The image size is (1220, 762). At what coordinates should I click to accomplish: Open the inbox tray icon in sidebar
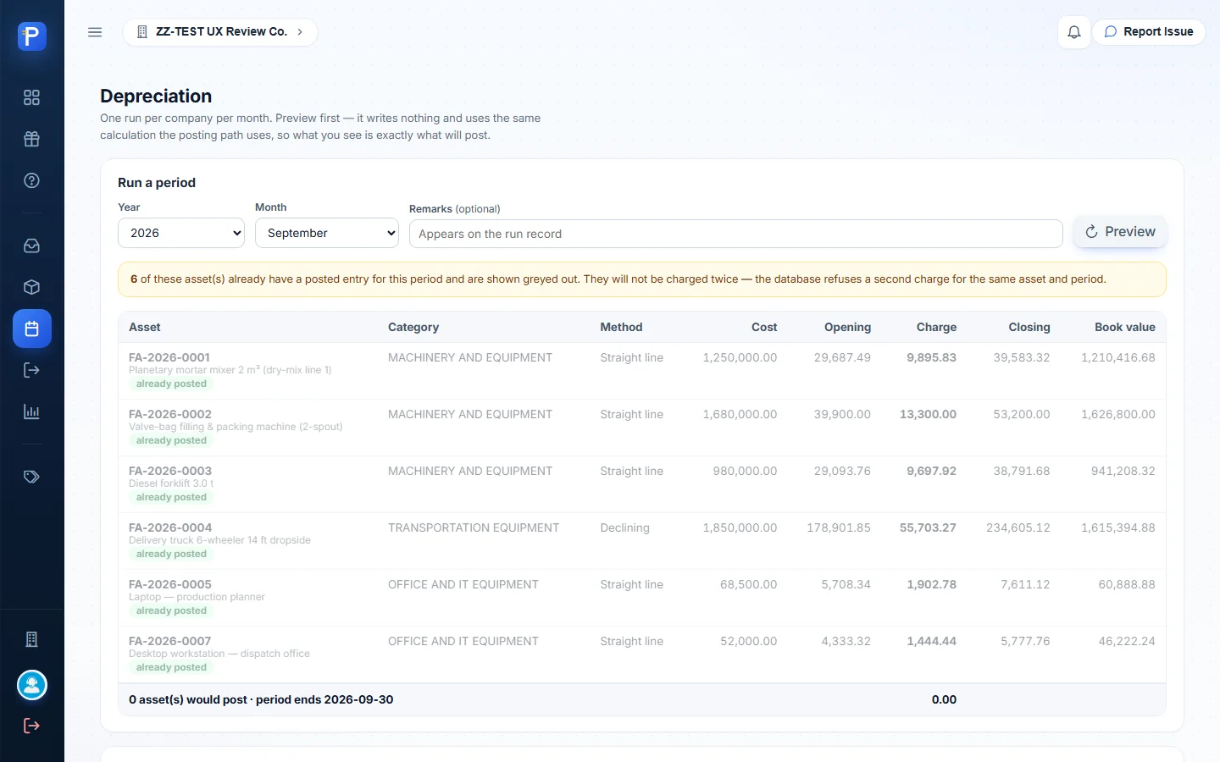pos(31,246)
